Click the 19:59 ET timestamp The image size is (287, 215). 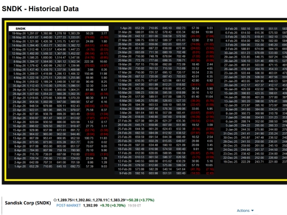134,205
